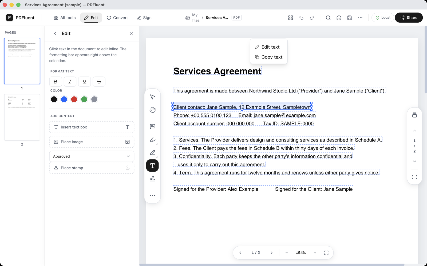Click Insert text box button
The height and width of the screenshot is (266, 427).
point(92,127)
